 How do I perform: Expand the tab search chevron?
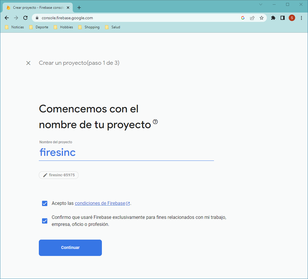click(261, 4)
